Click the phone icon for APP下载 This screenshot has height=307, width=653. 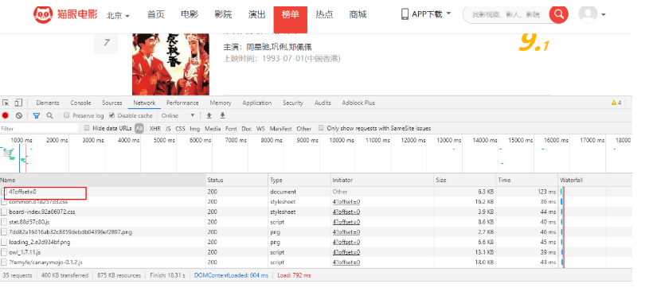pos(405,14)
